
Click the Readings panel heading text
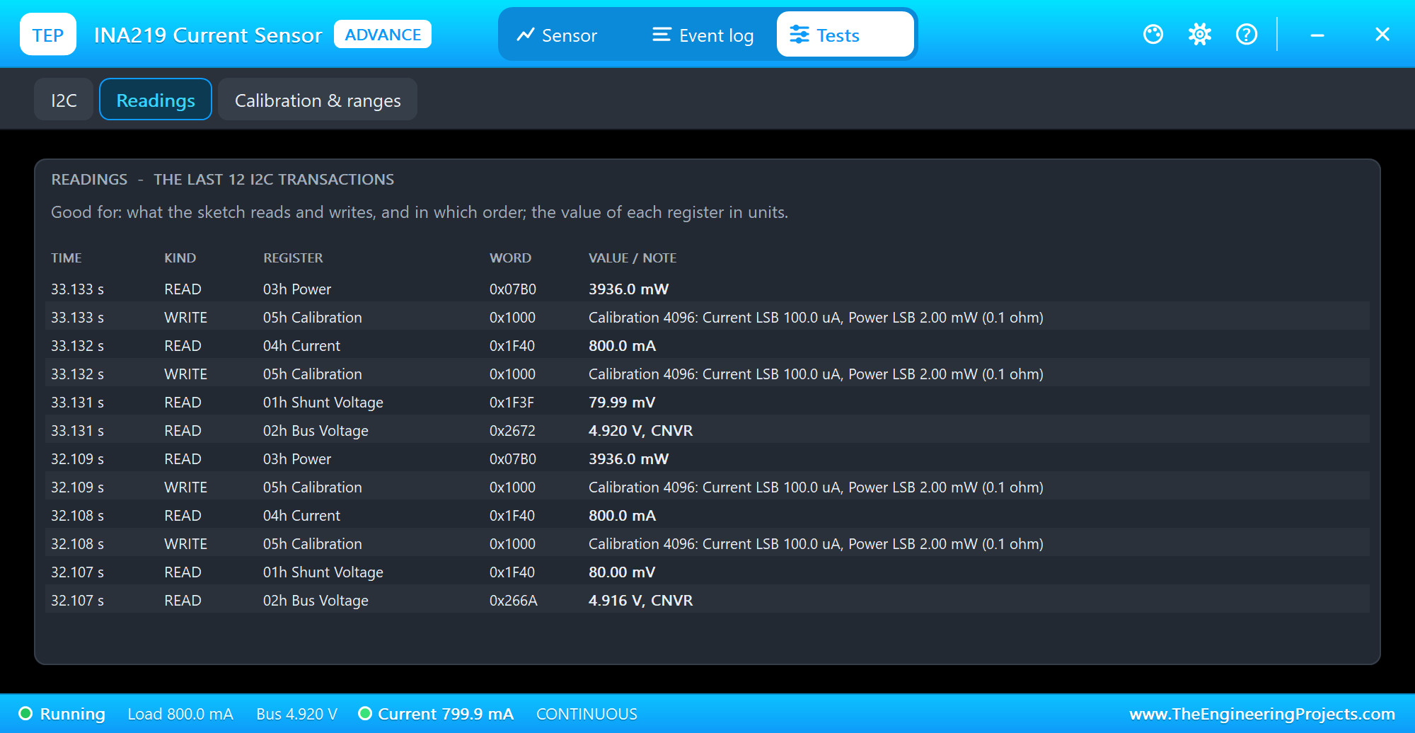(222, 179)
